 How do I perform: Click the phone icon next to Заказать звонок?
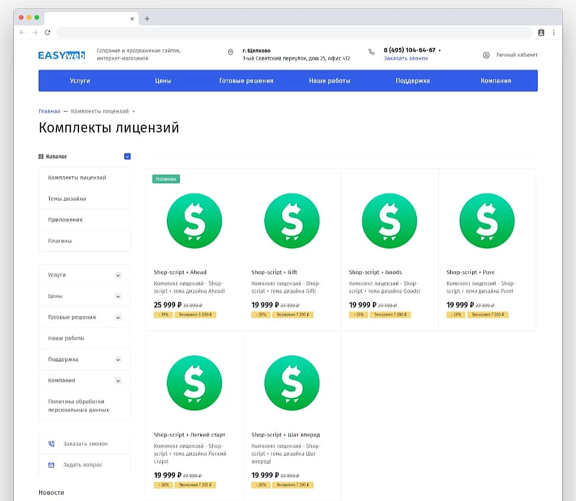click(52, 443)
